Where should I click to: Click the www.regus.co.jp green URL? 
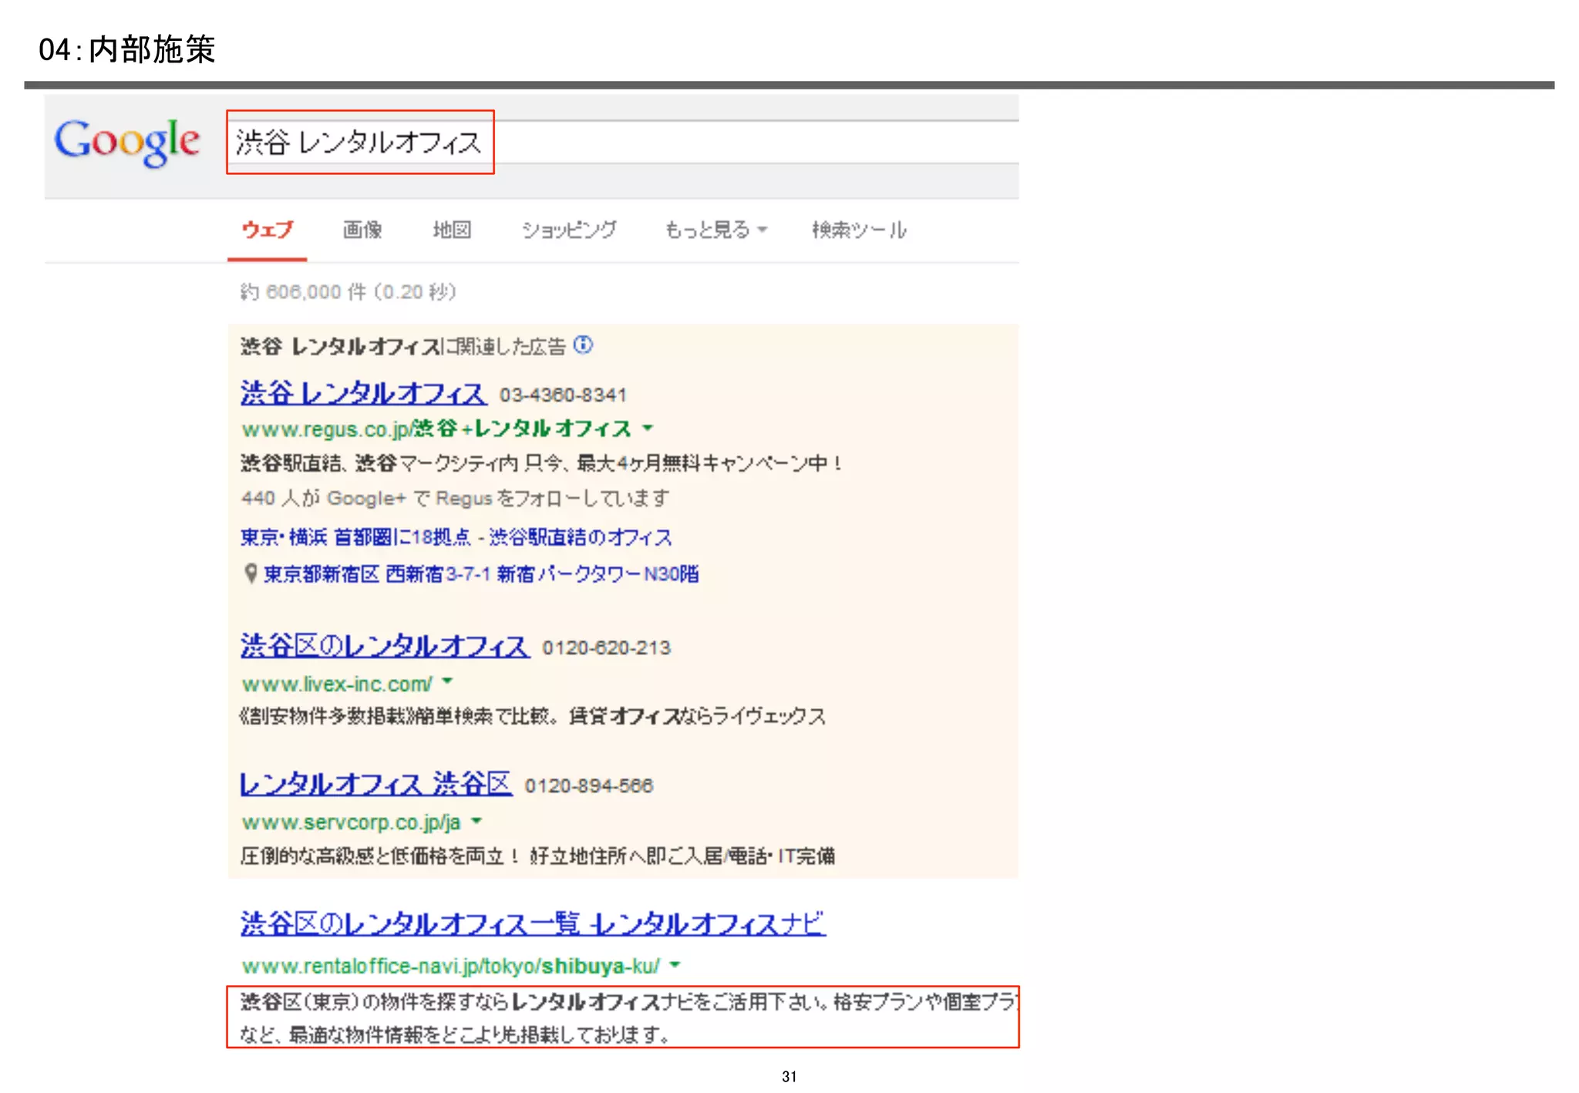point(436,429)
